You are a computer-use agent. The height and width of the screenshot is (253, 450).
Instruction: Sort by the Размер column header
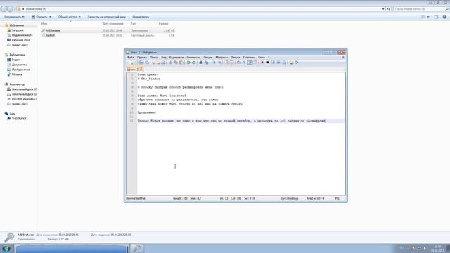click(163, 23)
